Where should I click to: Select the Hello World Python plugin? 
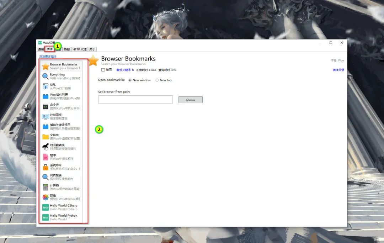[x=61, y=217]
